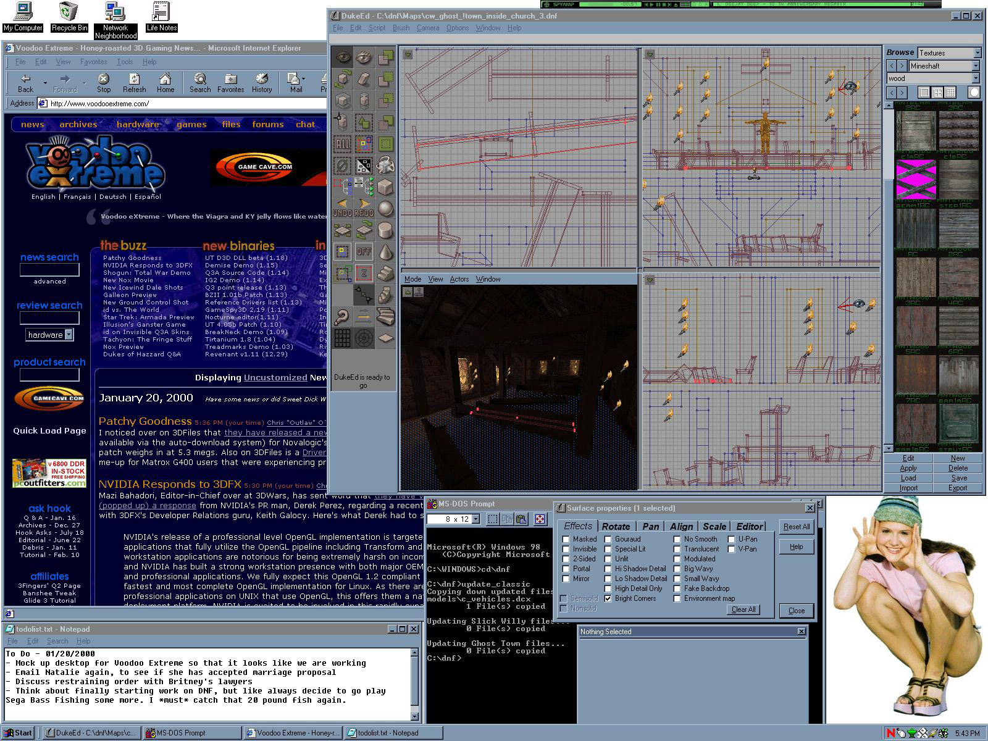The image size is (988, 741).
Task: Select the pink crossed-beams texture thumbnail
Action: click(x=916, y=180)
